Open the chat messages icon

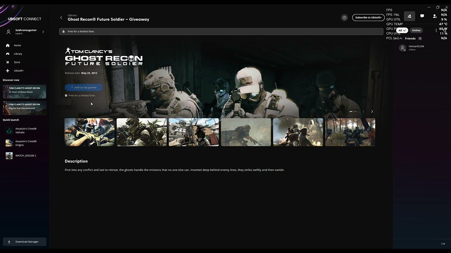pyautogui.click(x=422, y=16)
